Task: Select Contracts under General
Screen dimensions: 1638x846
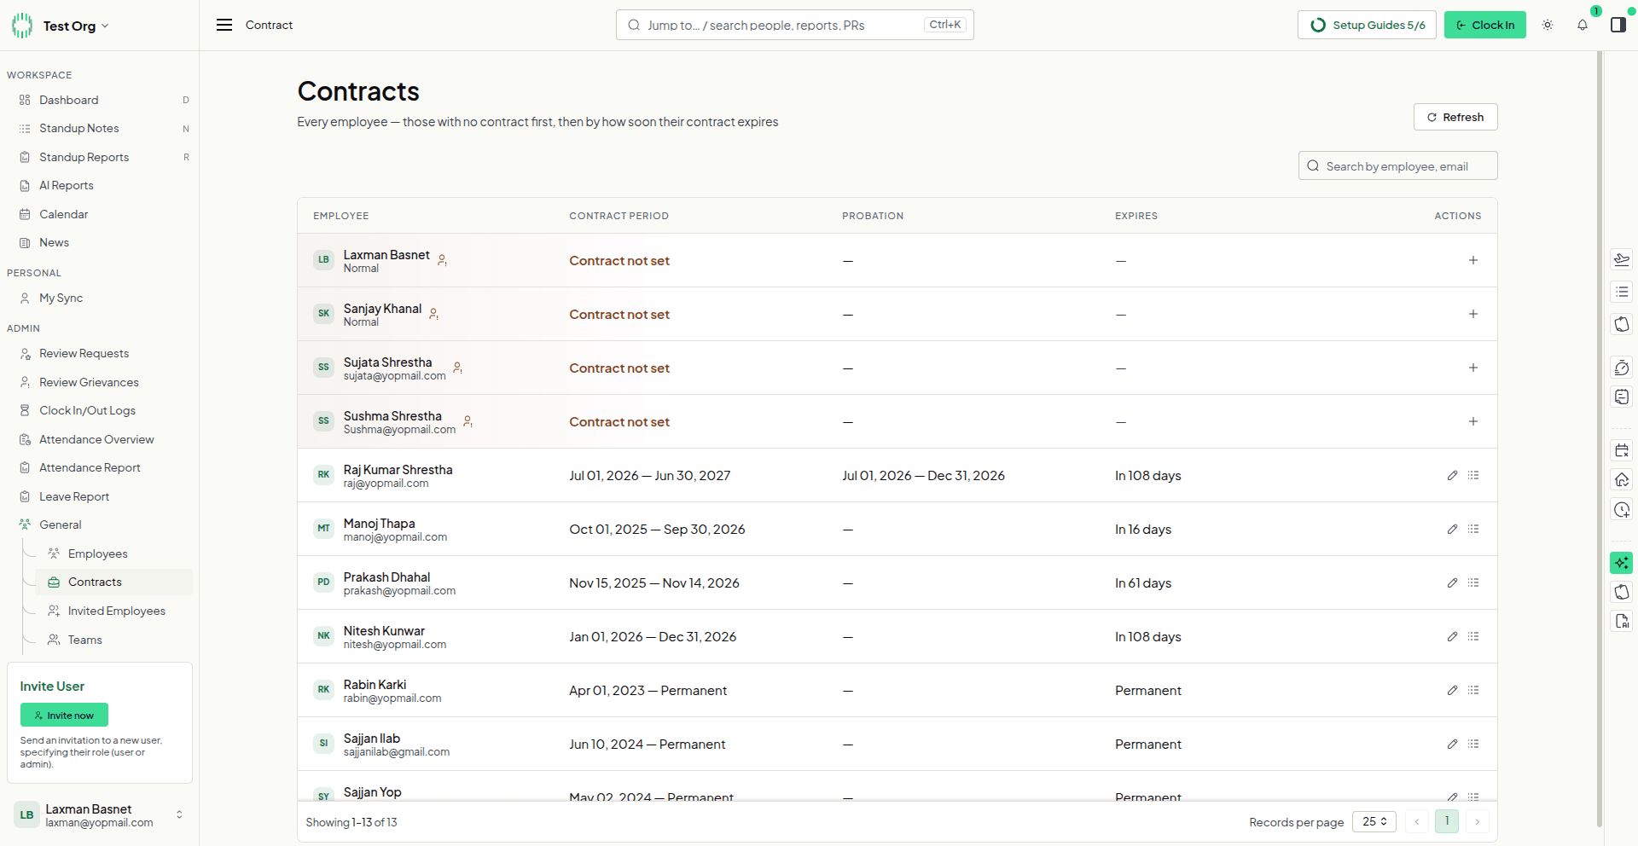Action: [x=114, y=582]
